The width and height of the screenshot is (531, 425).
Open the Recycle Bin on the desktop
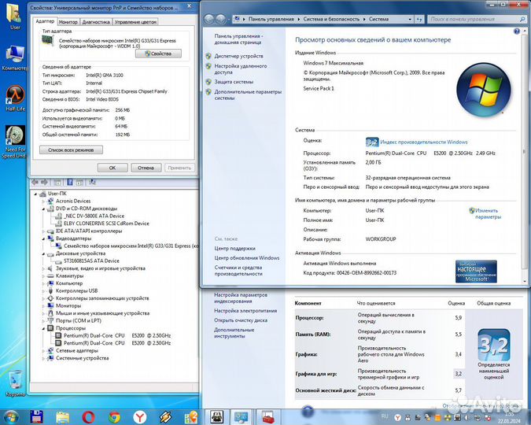coord(14,381)
